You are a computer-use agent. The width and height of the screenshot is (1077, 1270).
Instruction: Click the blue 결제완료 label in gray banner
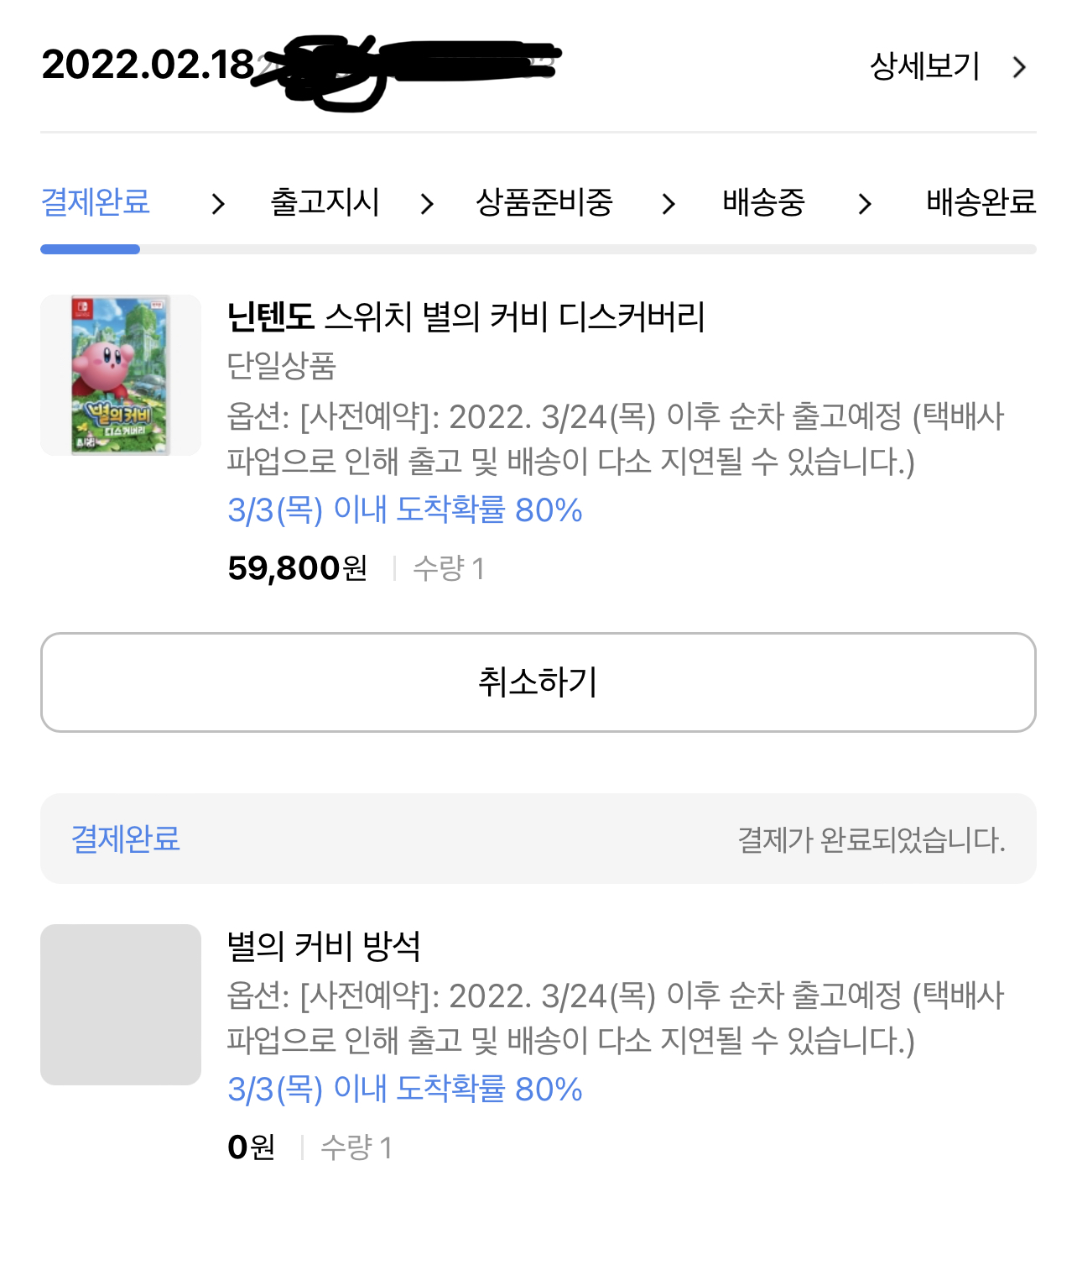(x=126, y=839)
